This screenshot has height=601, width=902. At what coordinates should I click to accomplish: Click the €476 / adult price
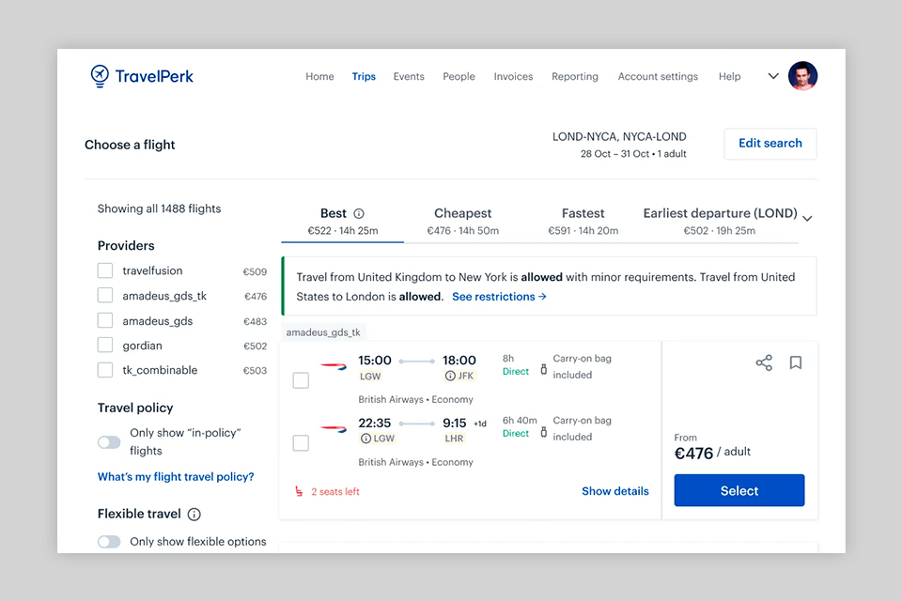point(712,453)
